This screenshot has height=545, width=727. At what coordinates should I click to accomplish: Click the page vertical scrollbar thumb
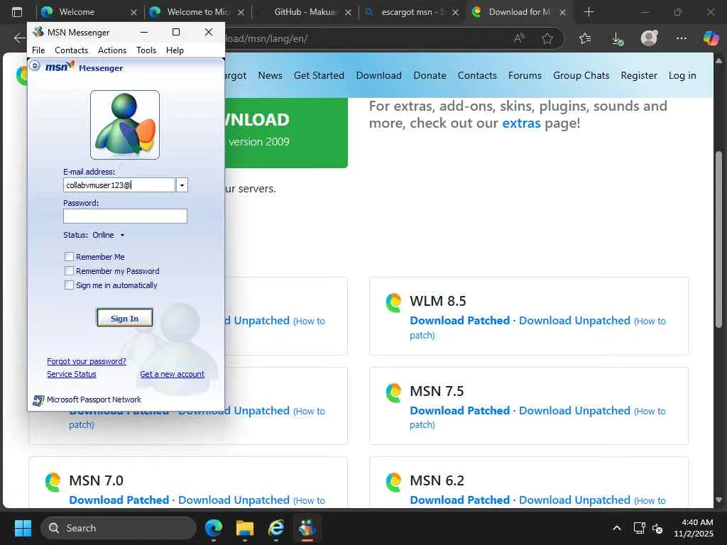[718, 240]
